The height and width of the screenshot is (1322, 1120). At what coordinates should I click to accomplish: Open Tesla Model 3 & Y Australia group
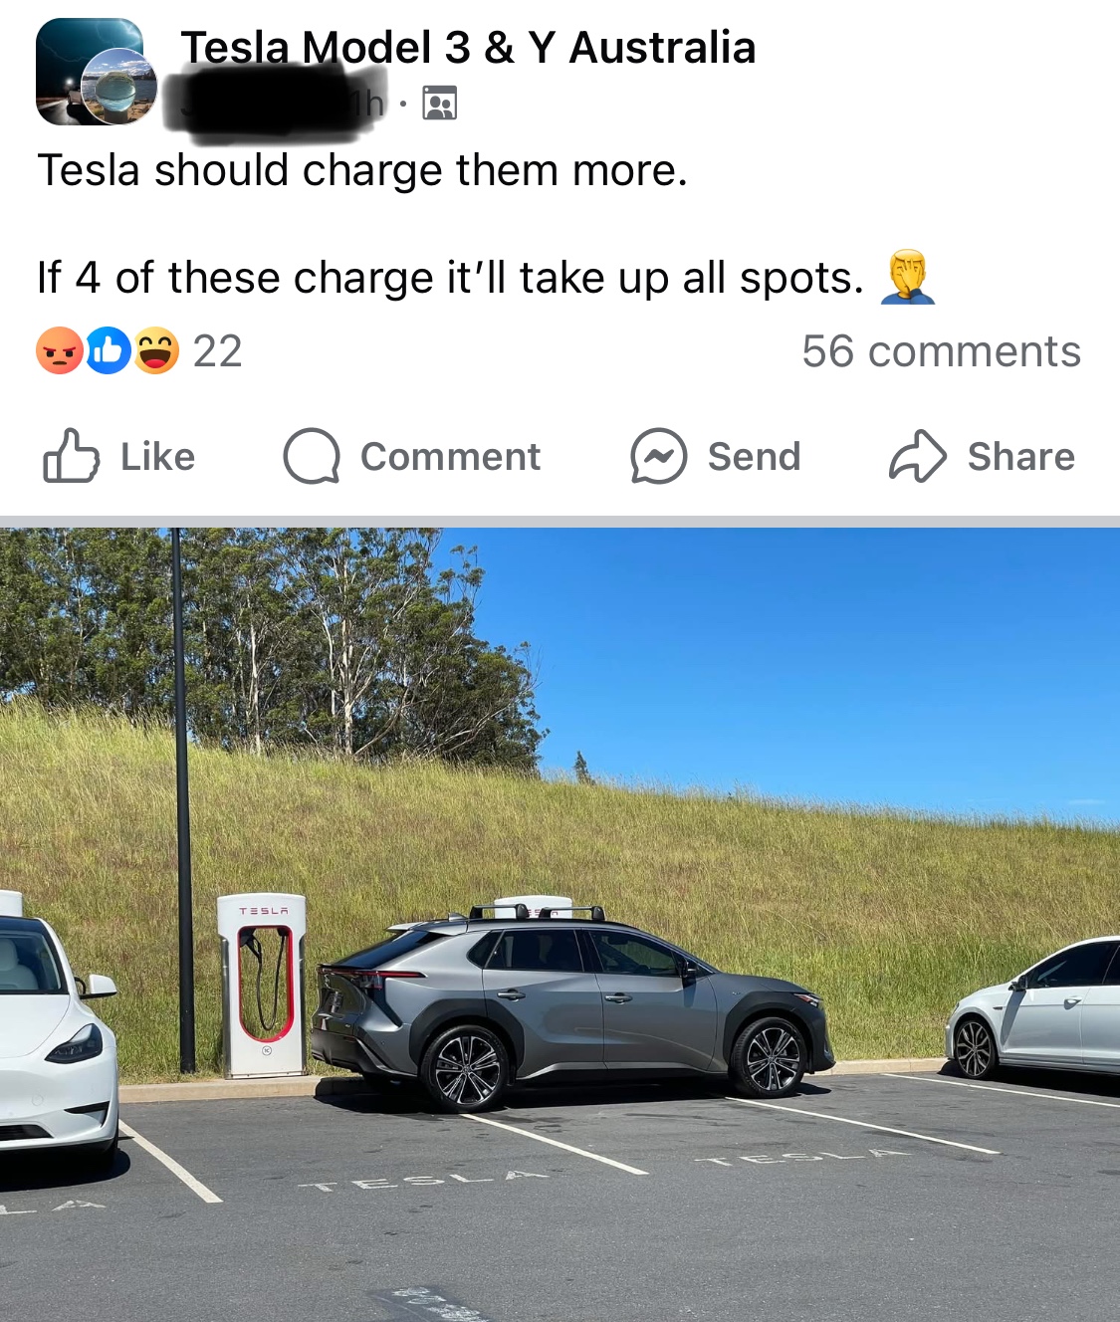[468, 47]
